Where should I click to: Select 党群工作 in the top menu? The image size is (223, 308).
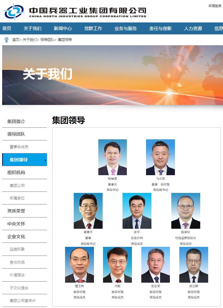pyautogui.click(x=93, y=29)
